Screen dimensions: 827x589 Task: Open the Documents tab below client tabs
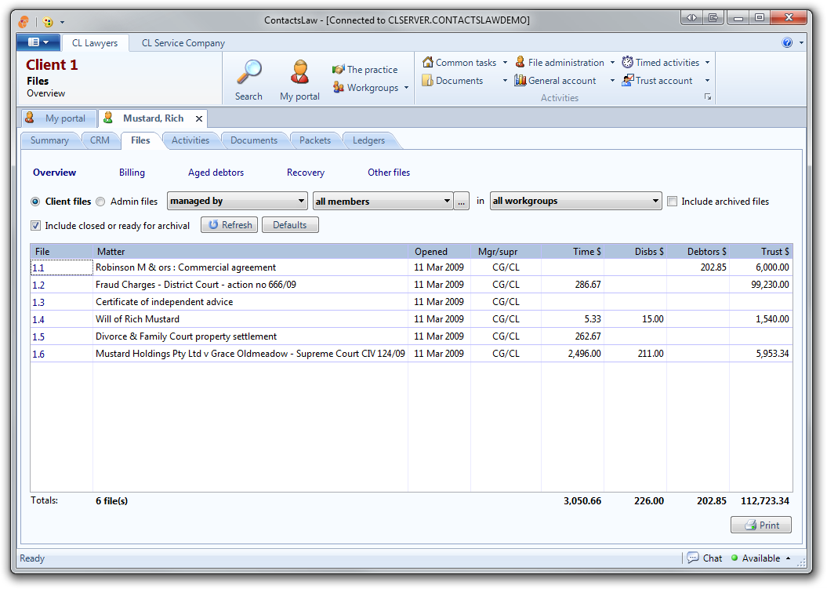(254, 140)
